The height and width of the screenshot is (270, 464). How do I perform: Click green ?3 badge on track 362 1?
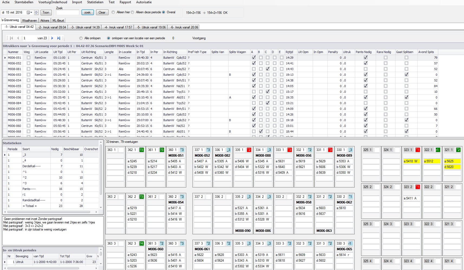click(x=141, y=150)
